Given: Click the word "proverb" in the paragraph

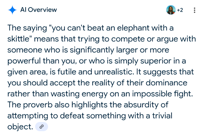Looking at the screenshot, I should pos(44,105).
